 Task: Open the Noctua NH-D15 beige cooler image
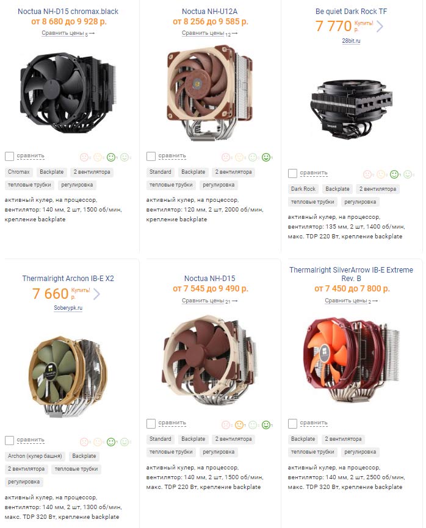click(209, 359)
